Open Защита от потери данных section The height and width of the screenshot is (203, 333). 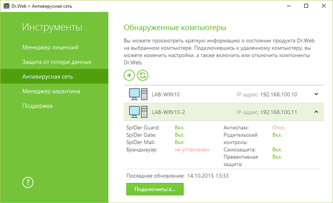pyautogui.click(x=57, y=62)
